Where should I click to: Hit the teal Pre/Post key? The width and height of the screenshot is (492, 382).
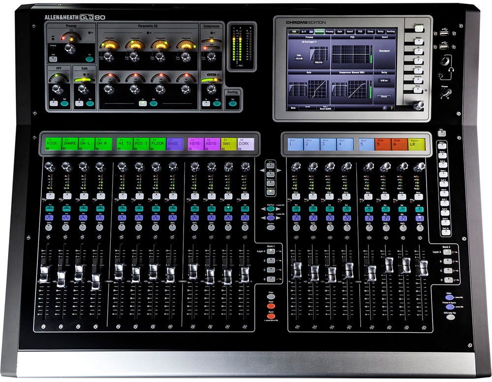click(x=271, y=209)
